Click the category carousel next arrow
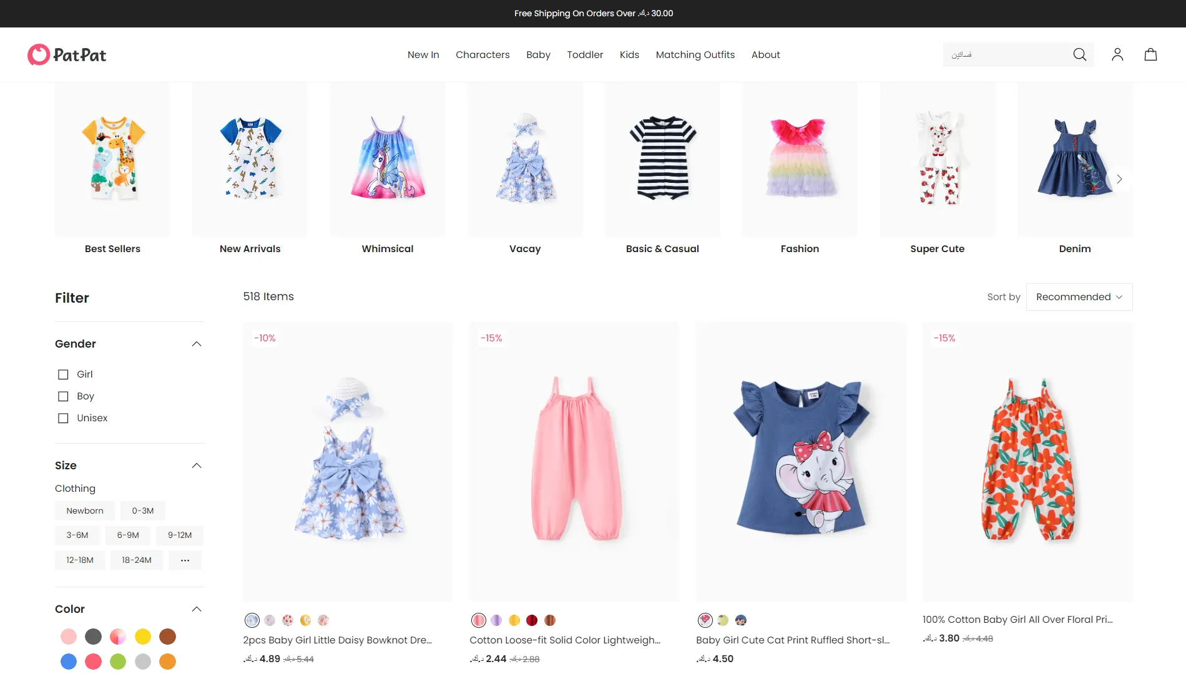 [1119, 179]
